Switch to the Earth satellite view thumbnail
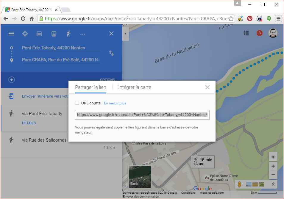This screenshot has height=199, width=284. 140,177
